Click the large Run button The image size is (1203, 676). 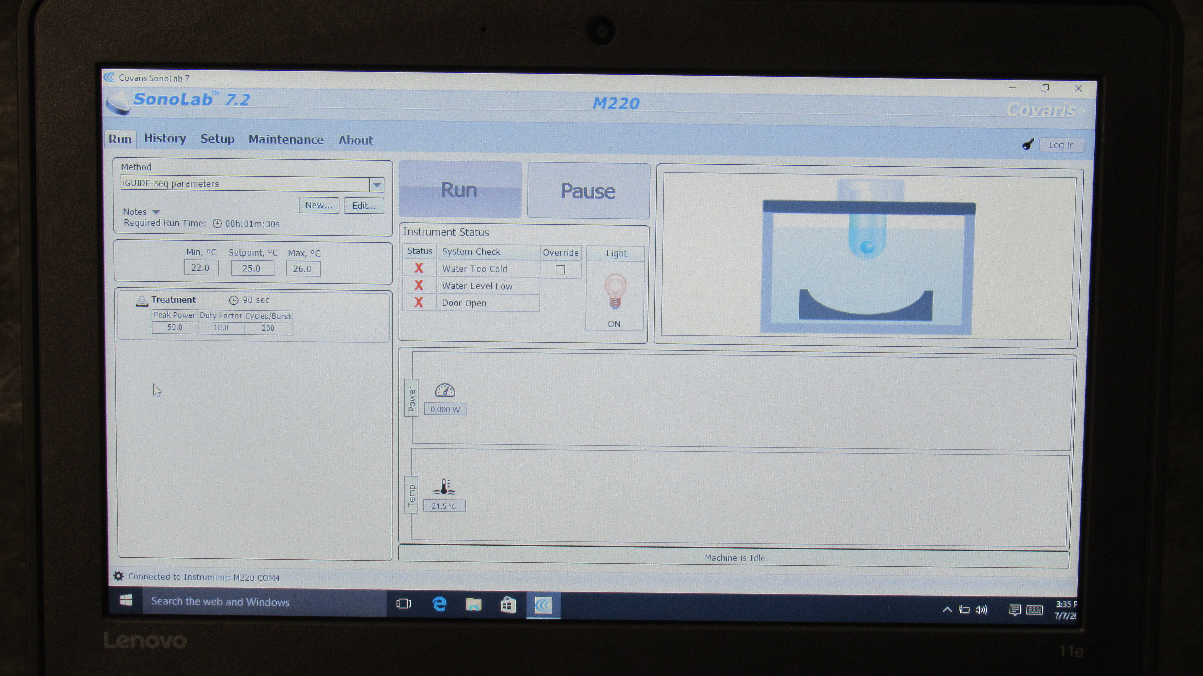pos(460,189)
